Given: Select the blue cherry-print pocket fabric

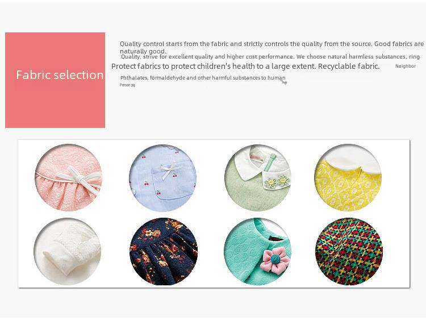Looking at the screenshot, I should (x=163, y=178).
